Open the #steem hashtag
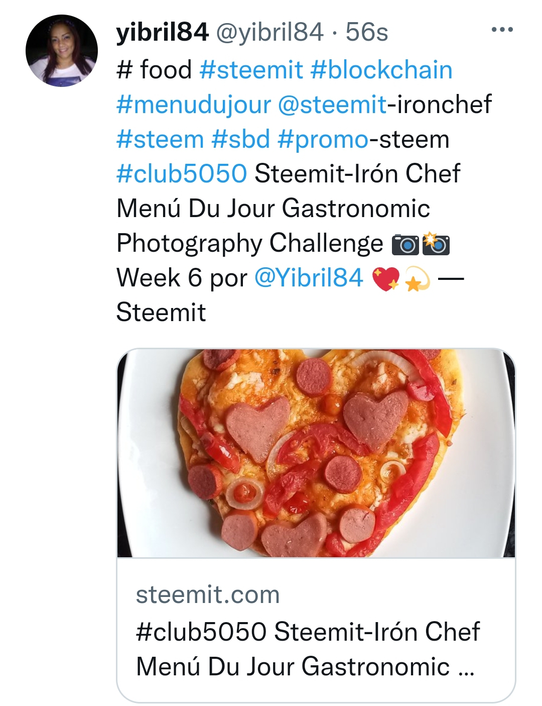The width and height of the screenshot is (542, 706). click(x=160, y=139)
